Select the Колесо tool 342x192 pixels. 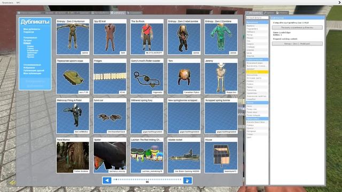(x=257, y=84)
